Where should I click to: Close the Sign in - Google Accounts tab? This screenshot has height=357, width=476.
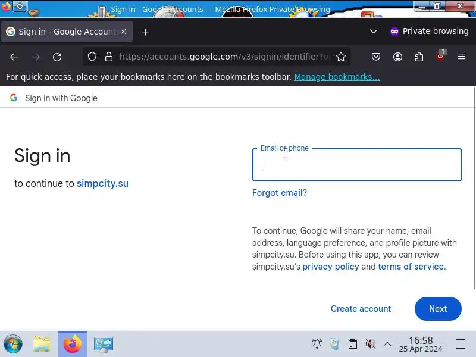pos(123,32)
